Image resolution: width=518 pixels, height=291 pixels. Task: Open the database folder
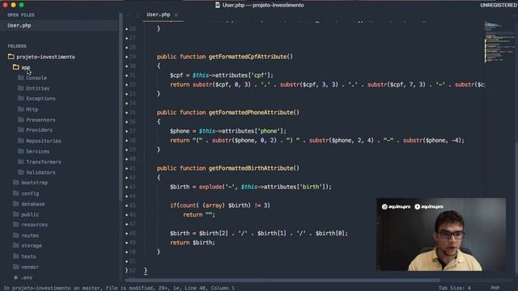click(x=32, y=205)
